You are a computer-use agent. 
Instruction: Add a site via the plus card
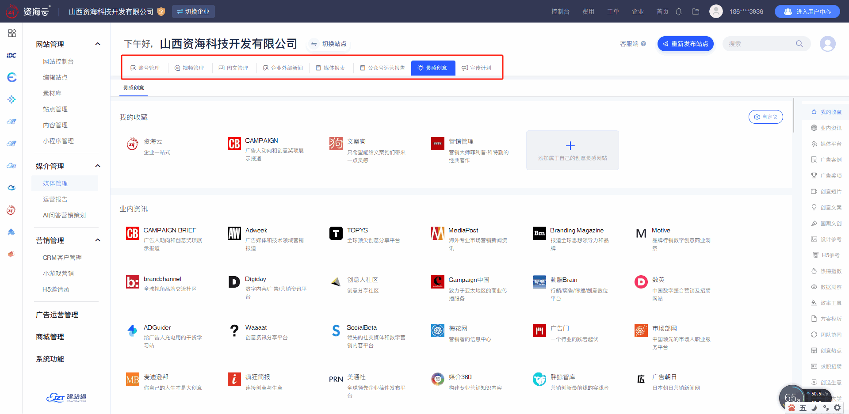pyautogui.click(x=573, y=150)
